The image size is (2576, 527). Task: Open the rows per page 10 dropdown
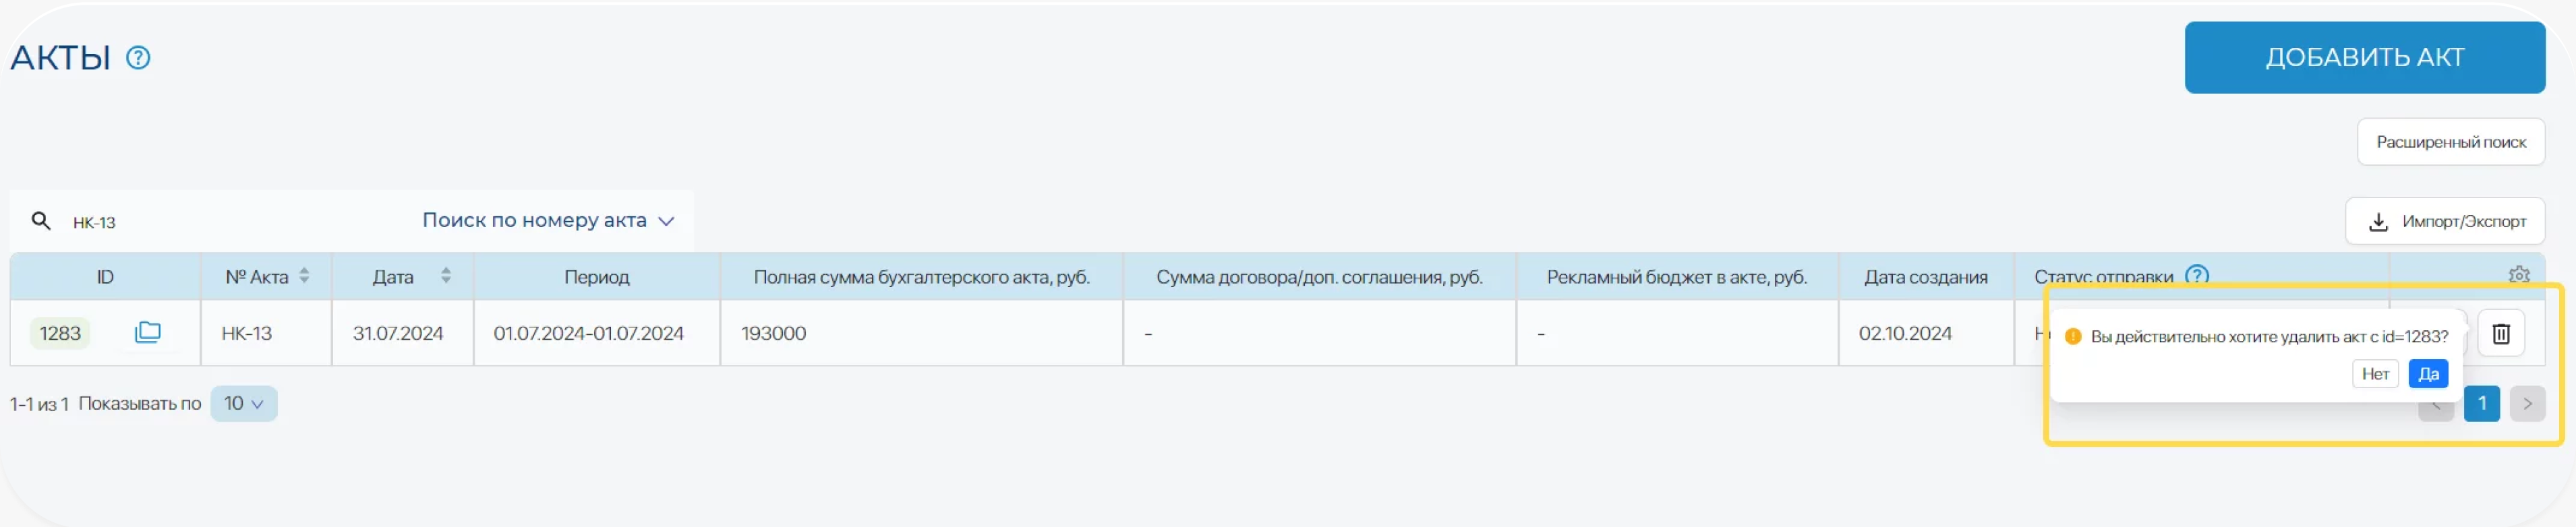(x=244, y=404)
